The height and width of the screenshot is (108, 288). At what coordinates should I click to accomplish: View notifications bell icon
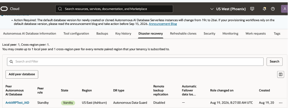(x=264, y=9)
